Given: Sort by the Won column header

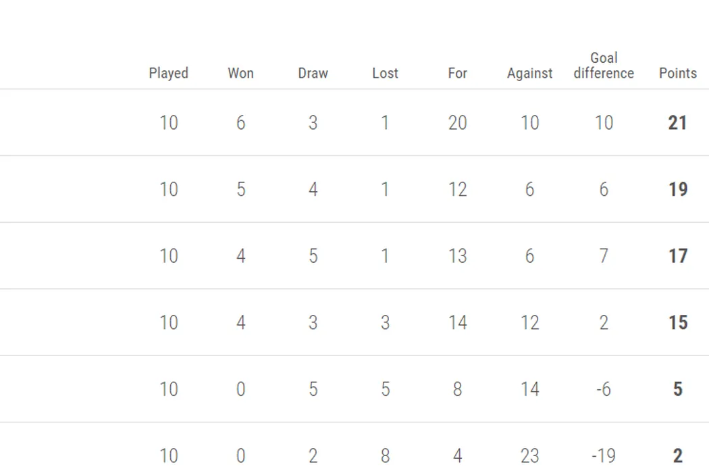Looking at the screenshot, I should (240, 73).
